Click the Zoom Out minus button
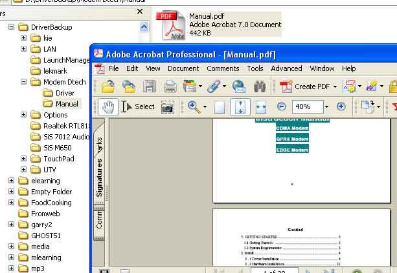This screenshot has height=273, width=397. pos(281,106)
